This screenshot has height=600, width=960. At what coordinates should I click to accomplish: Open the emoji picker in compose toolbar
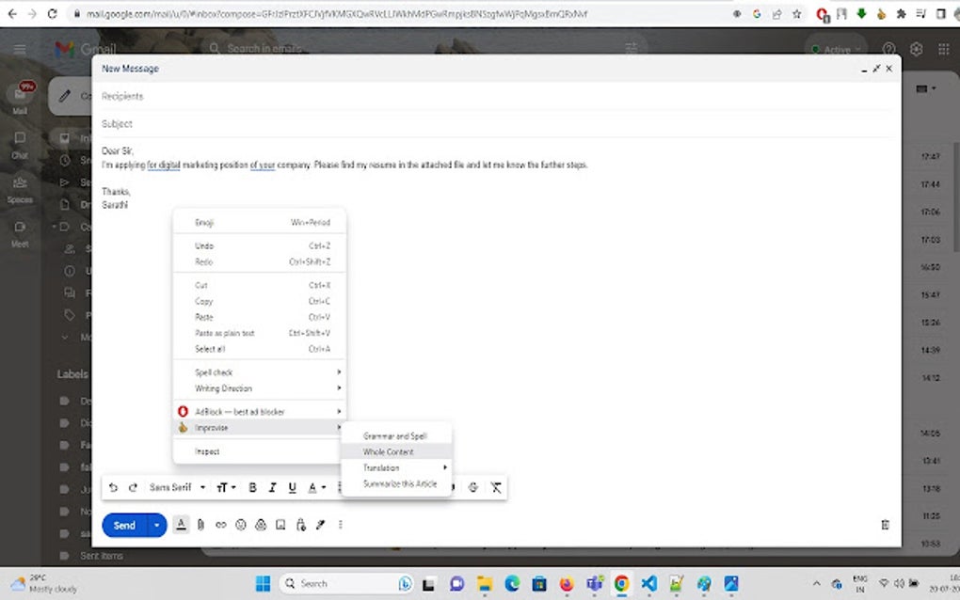point(240,525)
